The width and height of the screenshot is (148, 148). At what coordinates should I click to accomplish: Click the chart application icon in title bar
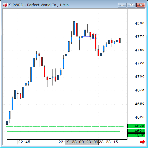point(5,5)
